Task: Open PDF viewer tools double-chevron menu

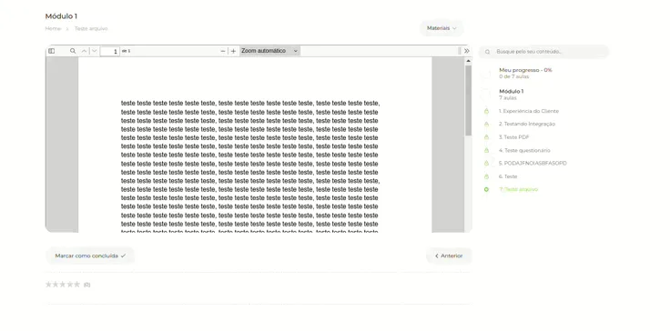Action: pyautogui.click(x=467, y=51)
